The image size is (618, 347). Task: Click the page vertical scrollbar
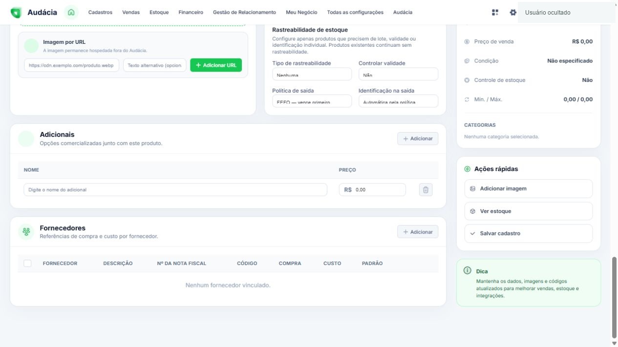coord(614,297)
